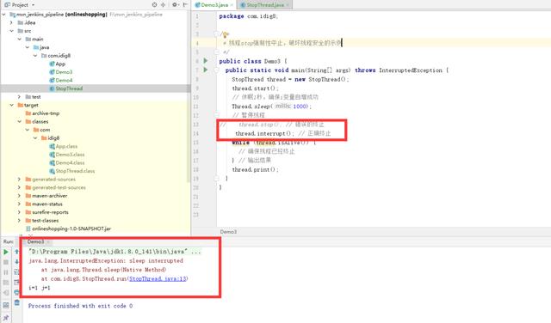551x323 pixels.
Task: Collapse the mvn_jenkins_pipeline project root
Action: [4, 15]
